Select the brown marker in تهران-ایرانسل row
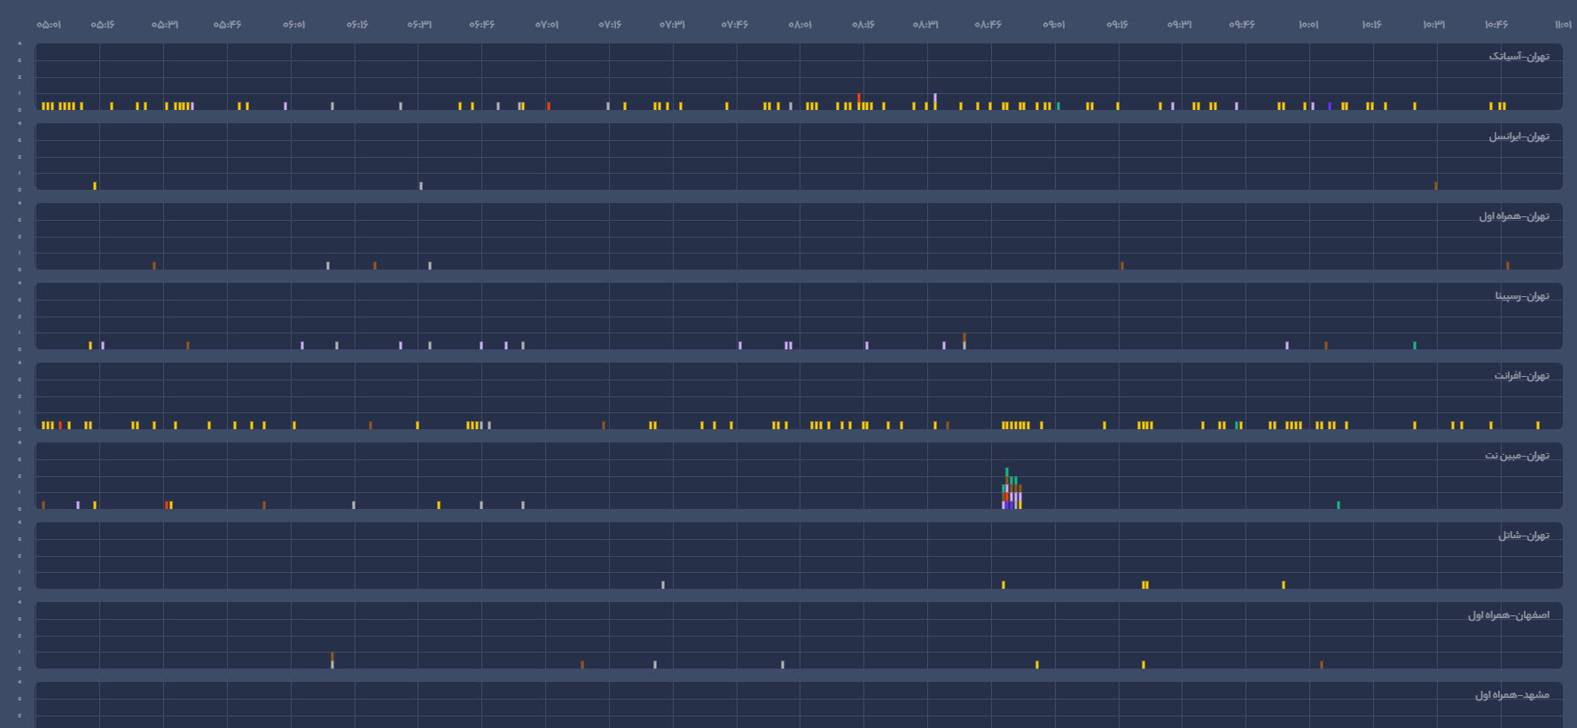Image resolution: width=1577 pixels, height=728 pixels. point(1435,185)
